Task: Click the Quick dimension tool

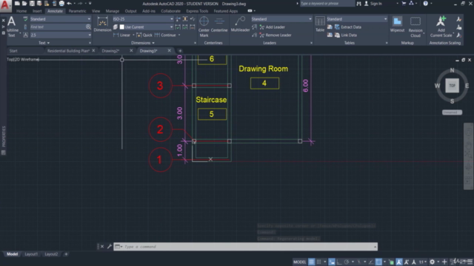Action: pos(144,35)
